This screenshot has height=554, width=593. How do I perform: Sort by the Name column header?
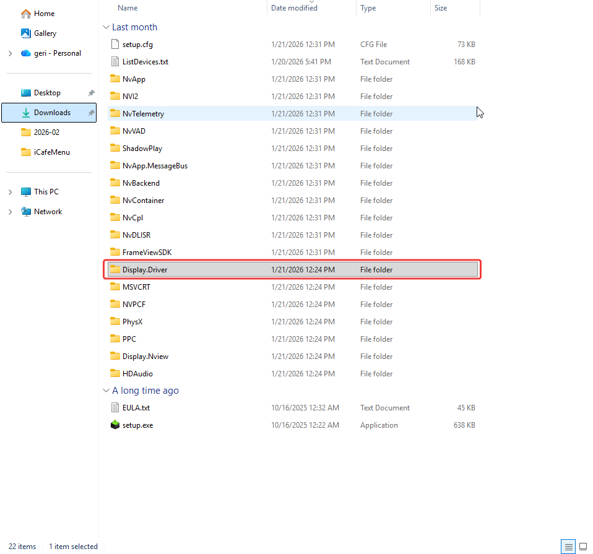coord(128,8)
